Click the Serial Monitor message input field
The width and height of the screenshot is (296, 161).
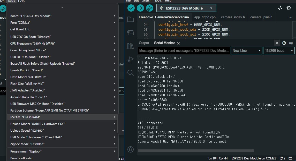(184, 50)
